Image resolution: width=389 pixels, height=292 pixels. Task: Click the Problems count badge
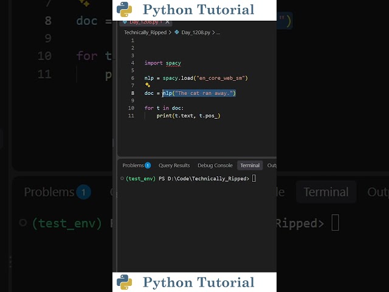[148, 165]
